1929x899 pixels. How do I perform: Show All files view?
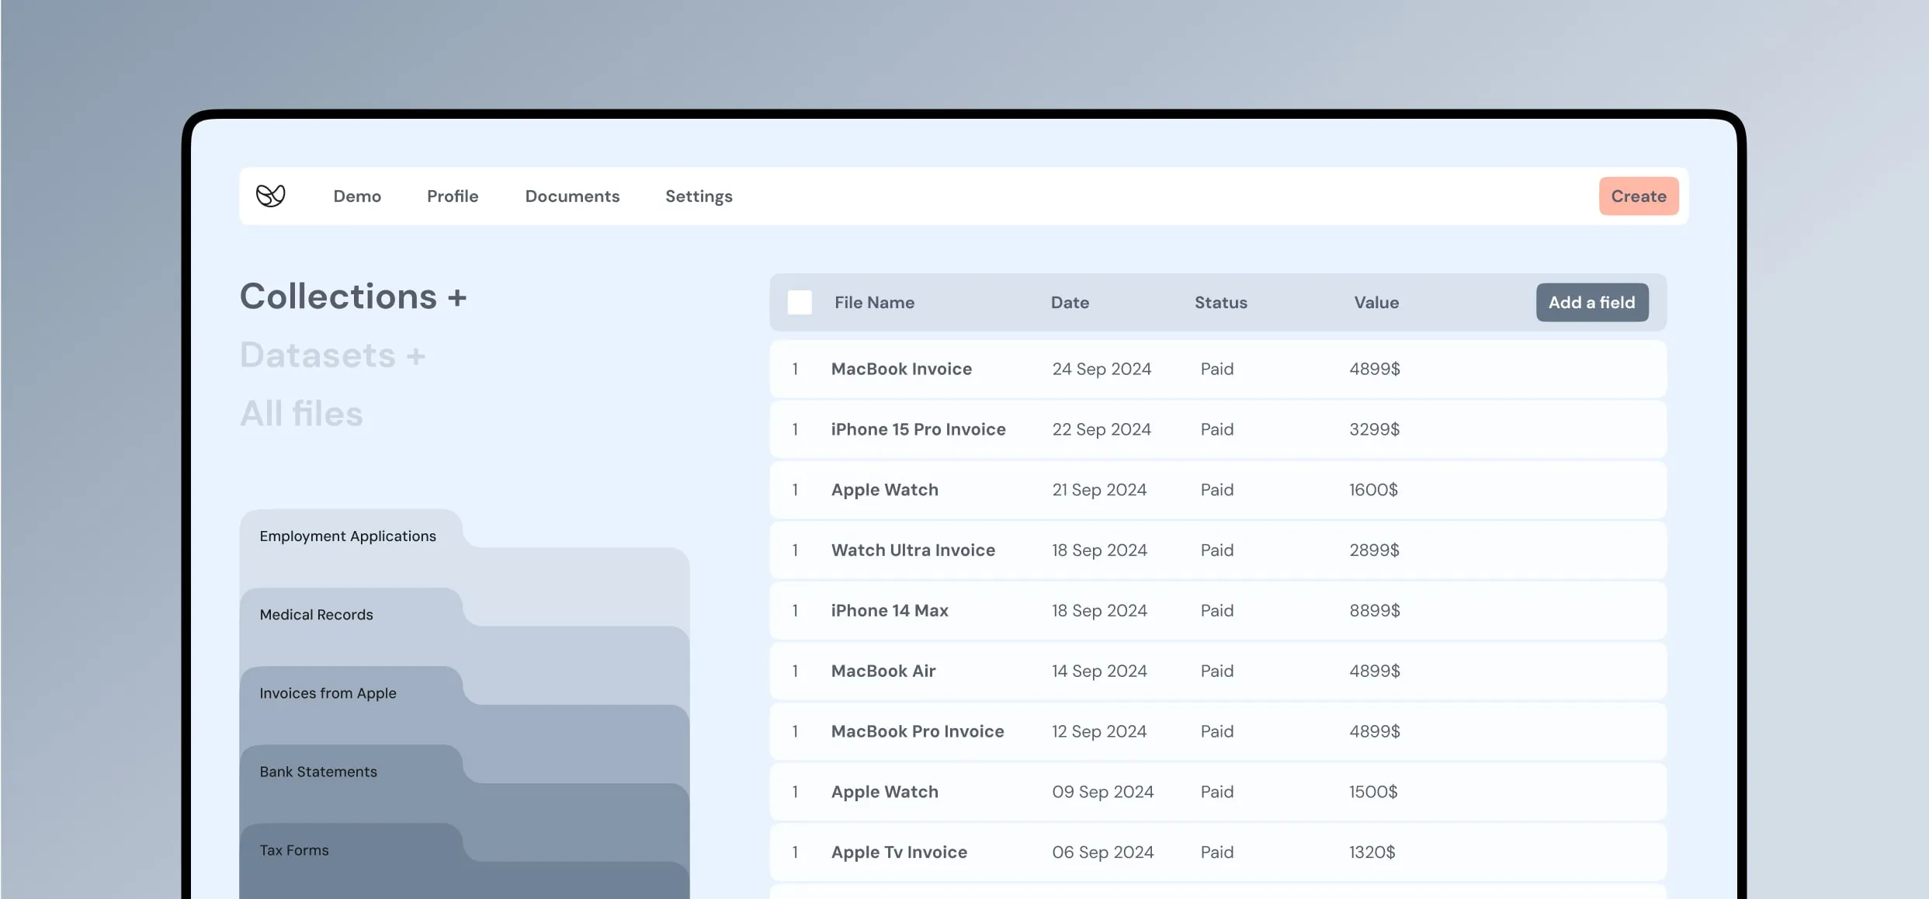(x=301, y=414)
